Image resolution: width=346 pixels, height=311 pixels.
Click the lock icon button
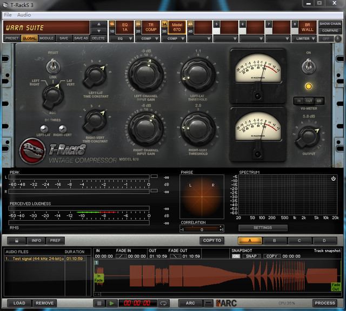pos(17,240)
